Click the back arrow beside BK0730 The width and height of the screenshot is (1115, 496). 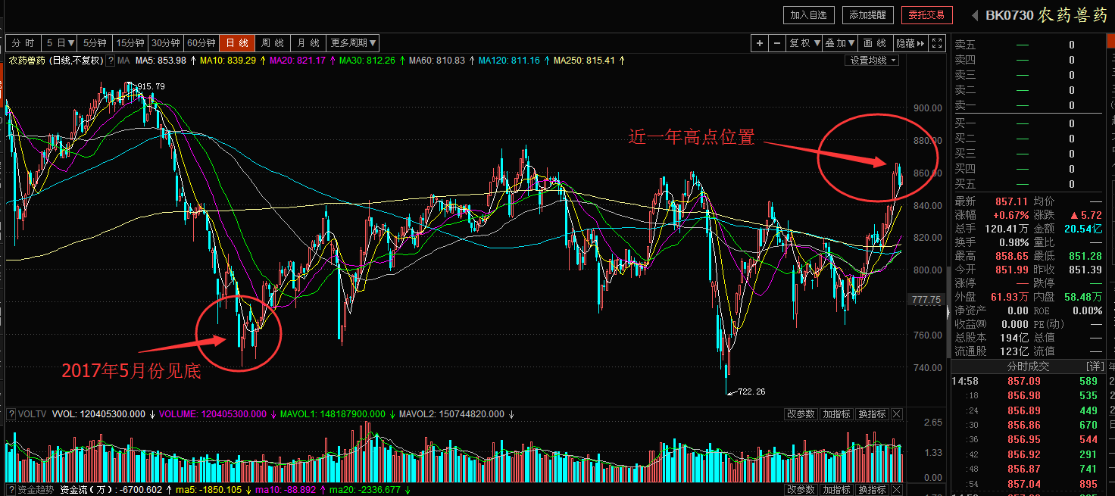click(x=974, y=15)
